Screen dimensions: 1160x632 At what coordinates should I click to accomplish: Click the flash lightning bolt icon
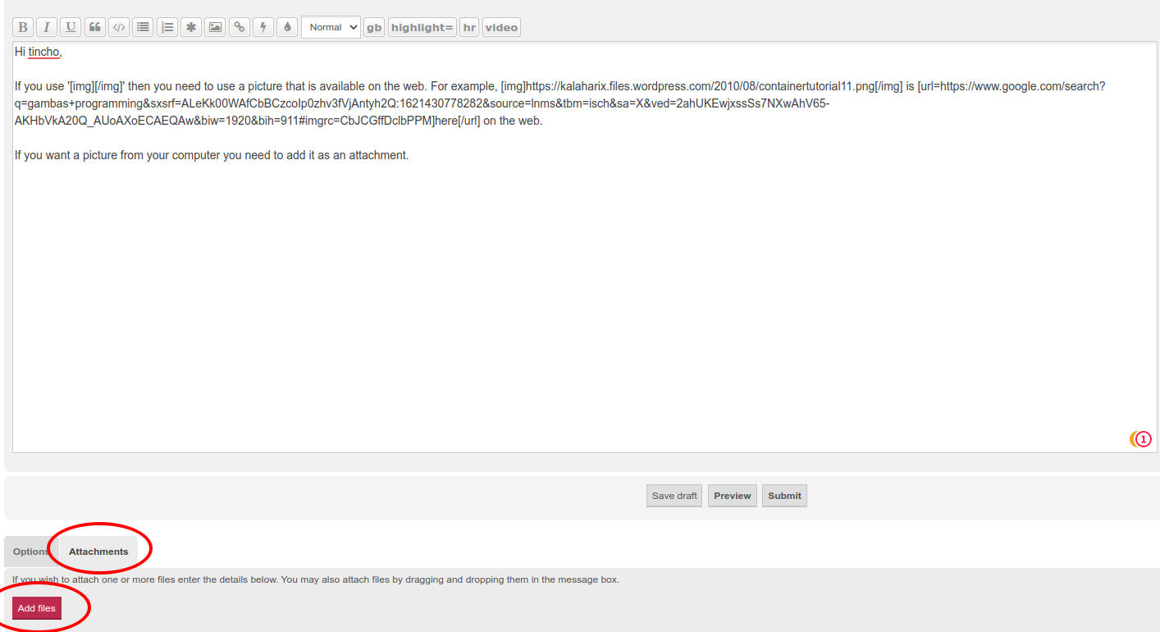click(263, 27)
